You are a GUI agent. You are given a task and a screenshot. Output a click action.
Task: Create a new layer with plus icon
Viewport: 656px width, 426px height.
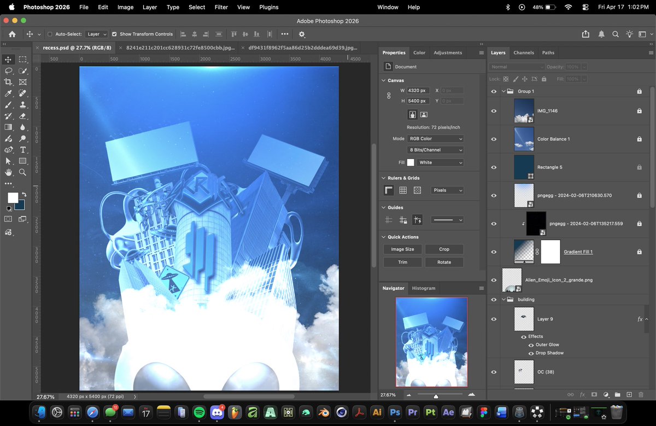point(629,394)
